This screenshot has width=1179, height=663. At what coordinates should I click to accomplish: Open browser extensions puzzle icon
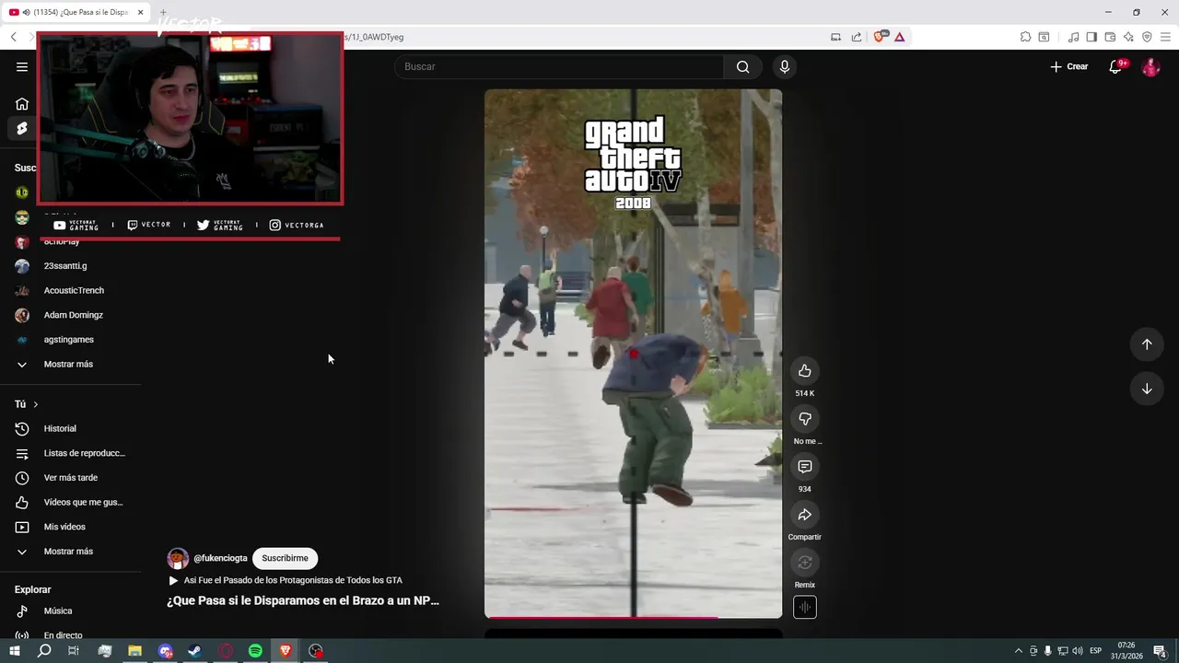click(1025, 37)
